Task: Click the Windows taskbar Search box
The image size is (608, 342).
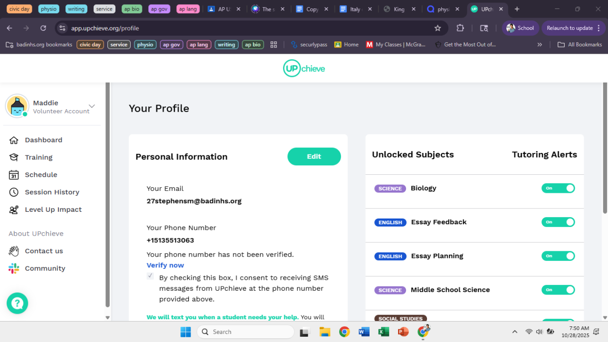Action: point(245,332)
